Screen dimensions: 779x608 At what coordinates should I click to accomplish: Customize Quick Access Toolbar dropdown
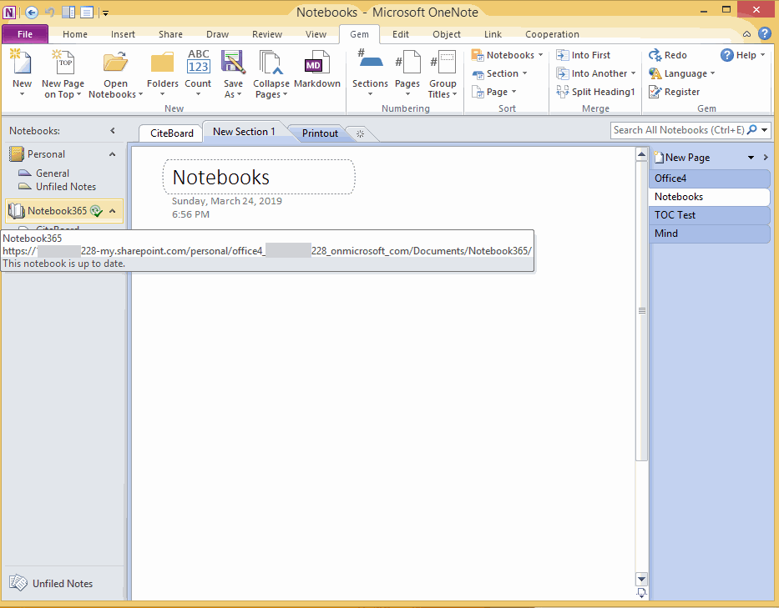[105, 13]
